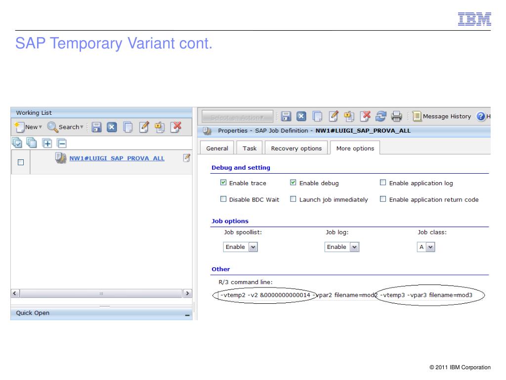
Task: Click the Unlock icon in Properties toolbar
Action: [x=349, y=116]
